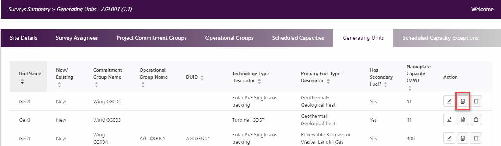Delete the Gen3 Wing CG004 unit row
This screenshot has height=146, width=501.
pos(476,101)
